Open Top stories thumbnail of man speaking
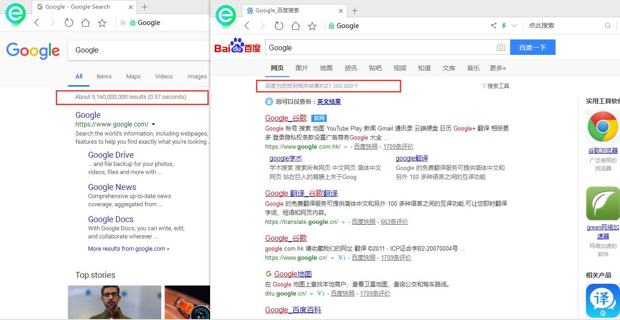 (x=114, y=302)
